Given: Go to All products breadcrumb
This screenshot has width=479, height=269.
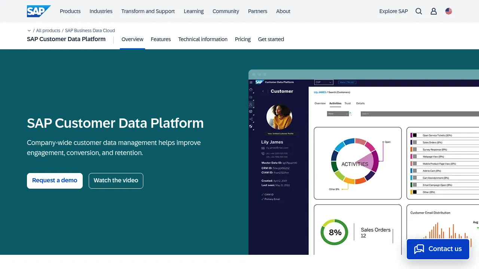Looking at the screenshot, I should (48, 31).
